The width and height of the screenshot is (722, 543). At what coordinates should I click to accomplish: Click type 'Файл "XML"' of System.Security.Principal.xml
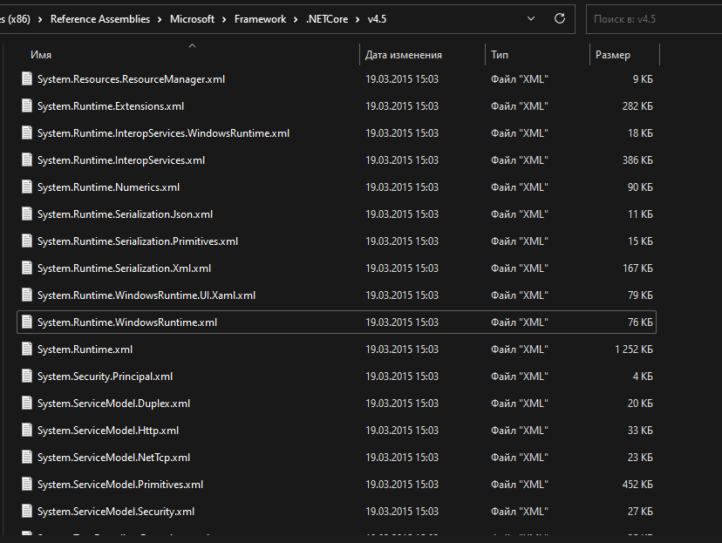520,377
